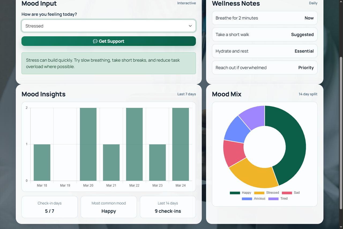Click the Mar 18 bar in Mood Insights
The width and height of the screenshot is (343, 229).
(x=42, y=163)
